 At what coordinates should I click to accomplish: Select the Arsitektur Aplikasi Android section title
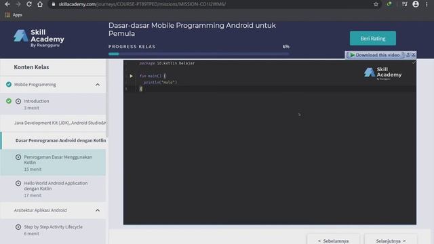click(x=41, y=210)
